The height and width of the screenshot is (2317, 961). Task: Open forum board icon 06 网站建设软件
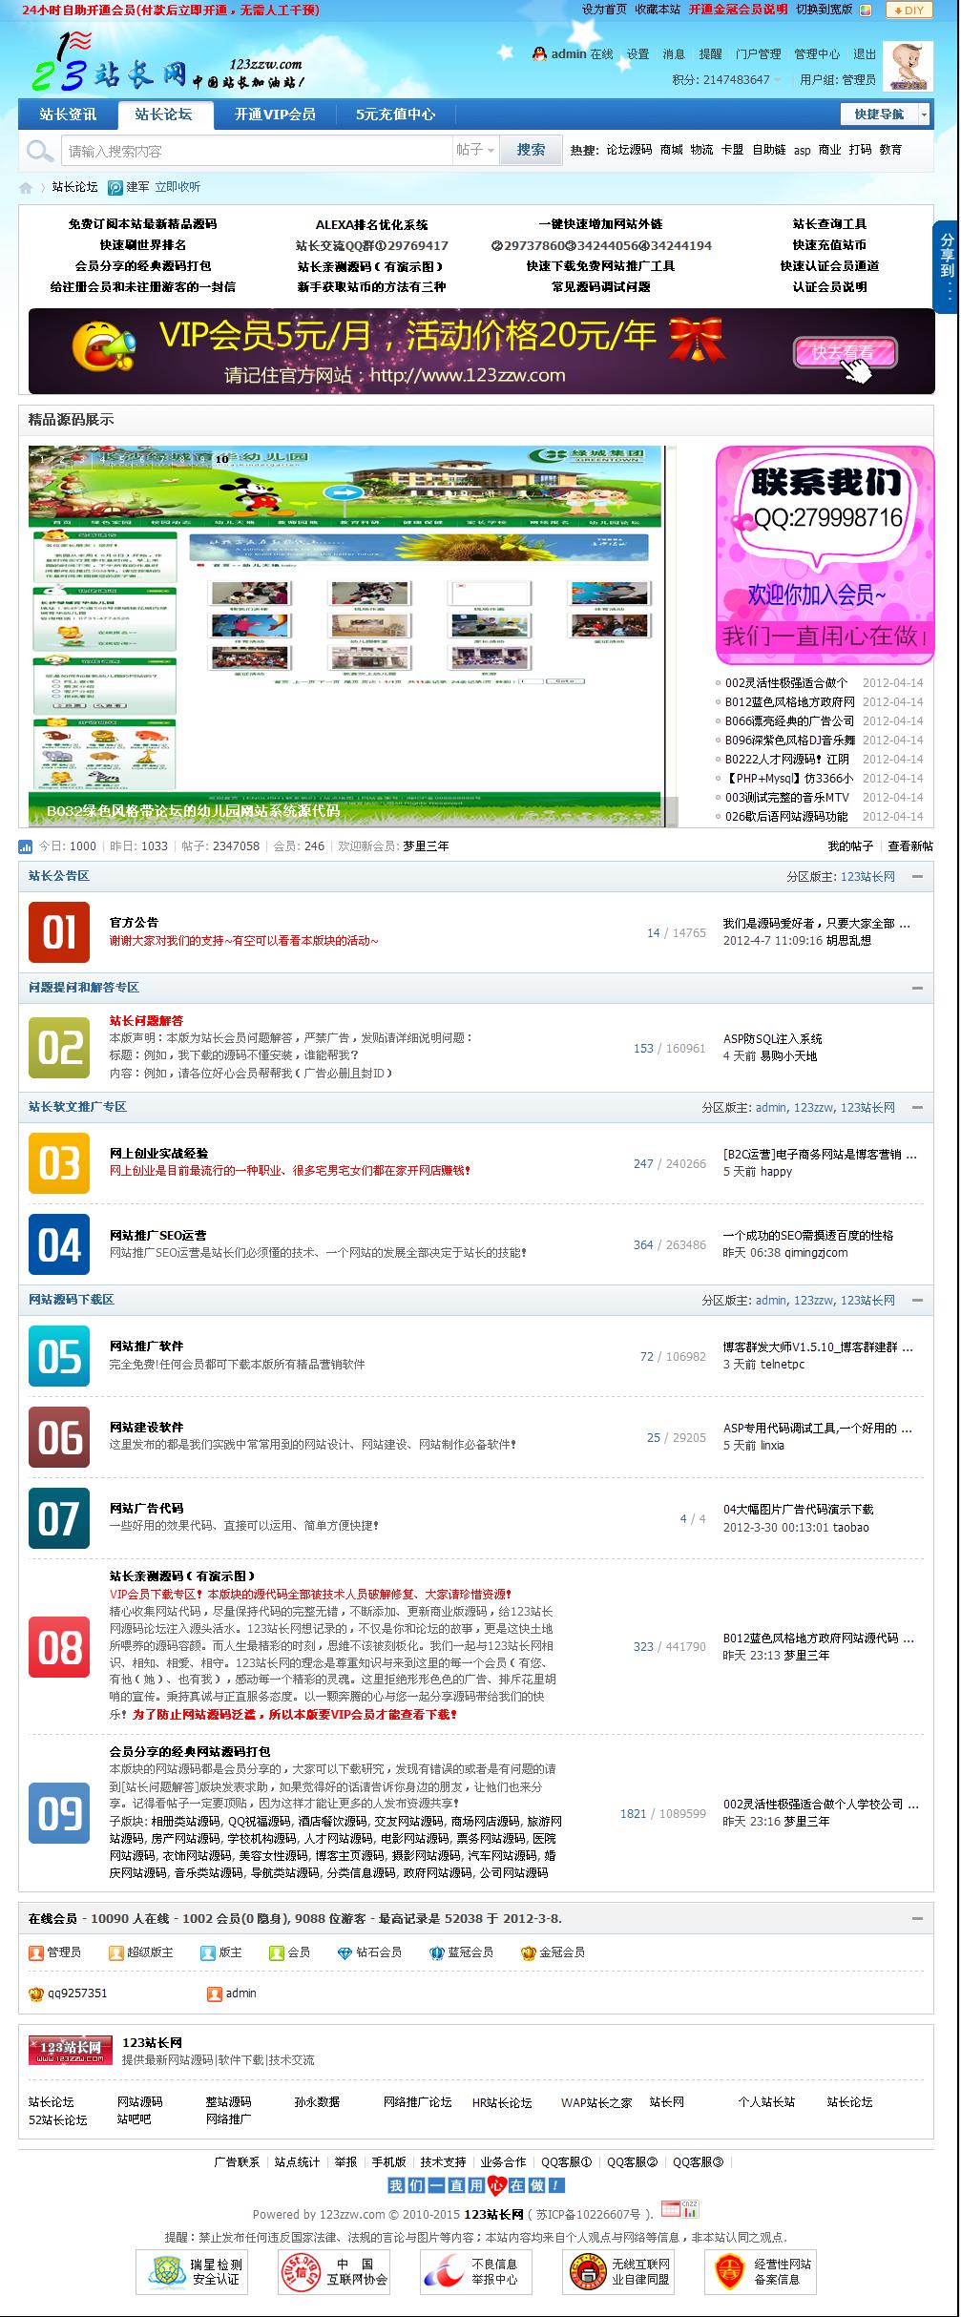[59, 1436]
